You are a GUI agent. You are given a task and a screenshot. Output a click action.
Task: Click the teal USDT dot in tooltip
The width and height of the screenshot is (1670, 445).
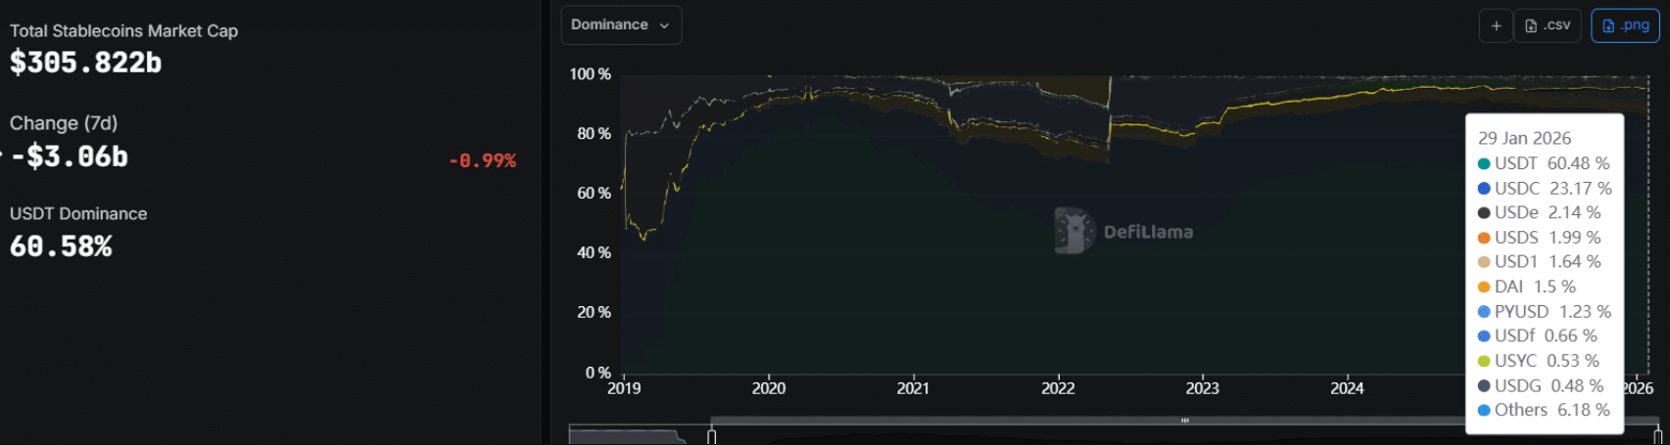tap(1484, 164)
